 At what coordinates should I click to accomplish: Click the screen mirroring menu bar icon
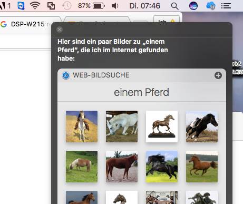51,6
